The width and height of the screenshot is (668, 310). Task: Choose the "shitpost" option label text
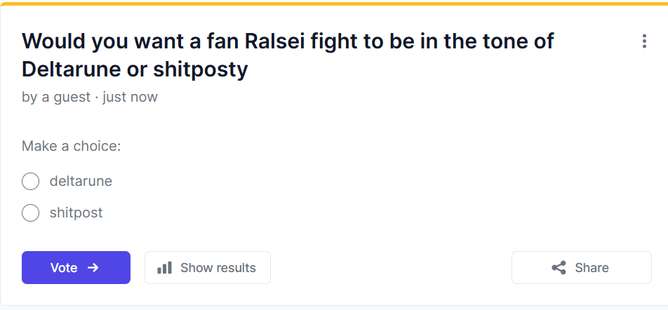[76, 213]
